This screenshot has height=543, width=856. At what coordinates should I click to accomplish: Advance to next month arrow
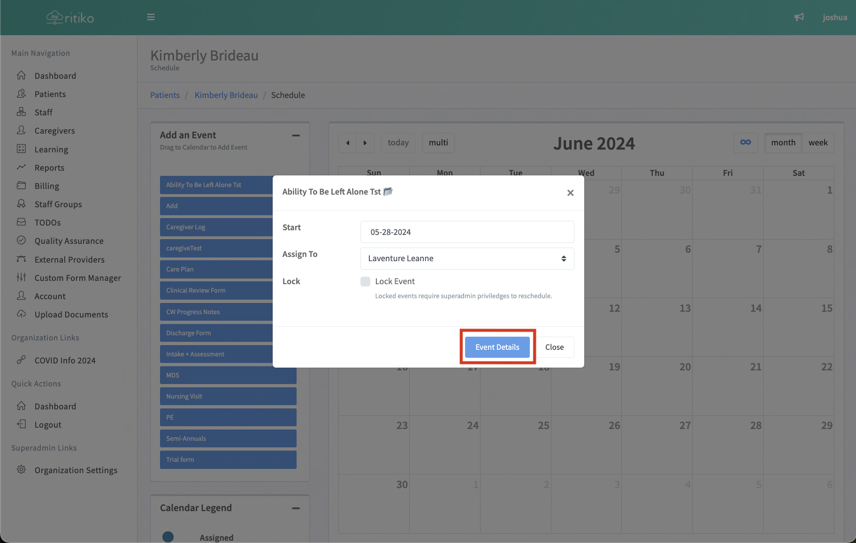click(365, 143)
